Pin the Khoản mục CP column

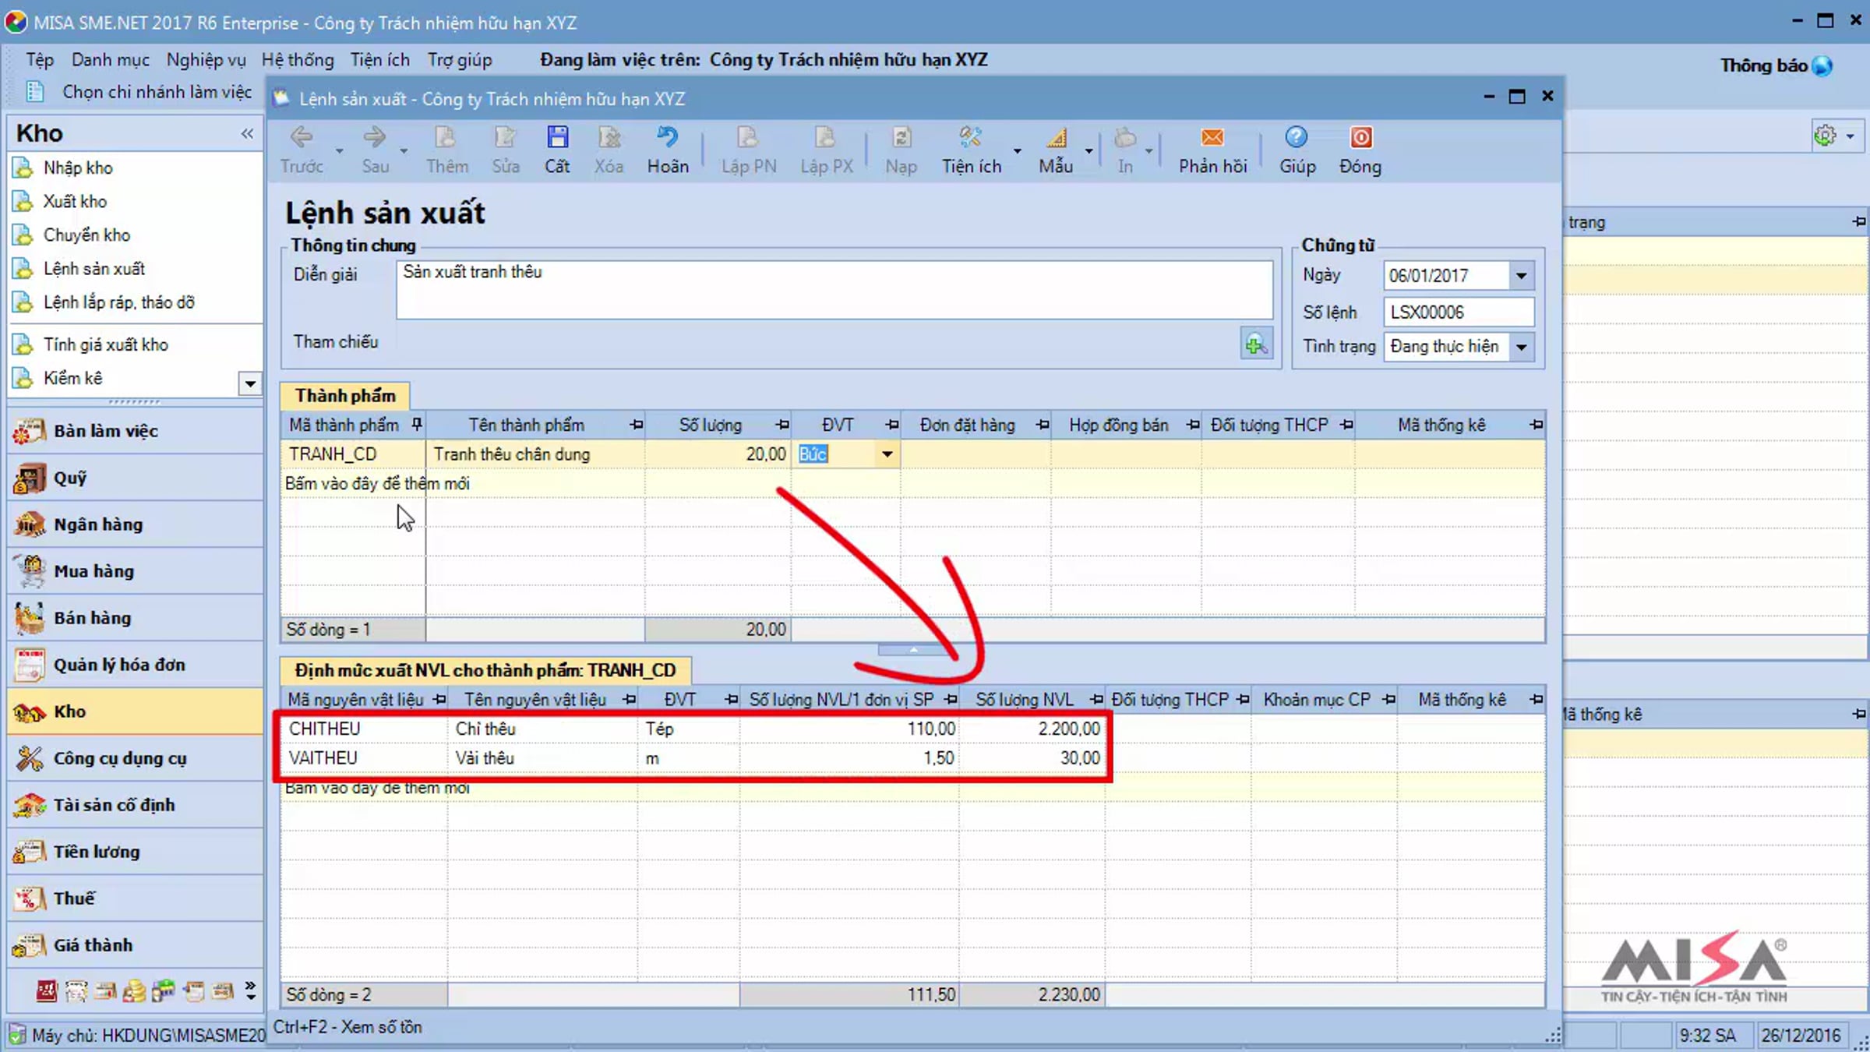[x=1388, y=700]
